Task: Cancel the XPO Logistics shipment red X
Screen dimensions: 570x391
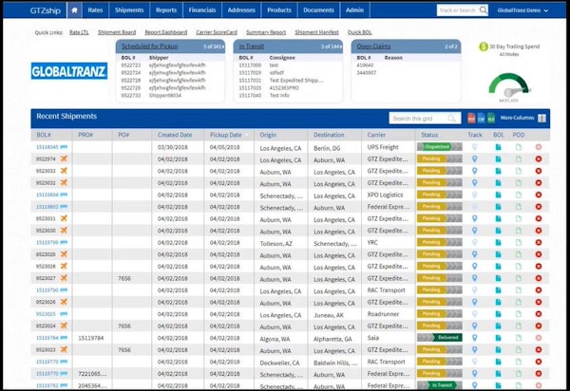Action: coord(539,195)
